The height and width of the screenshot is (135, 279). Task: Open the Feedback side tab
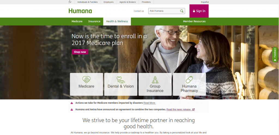click(x=275, y=54)
